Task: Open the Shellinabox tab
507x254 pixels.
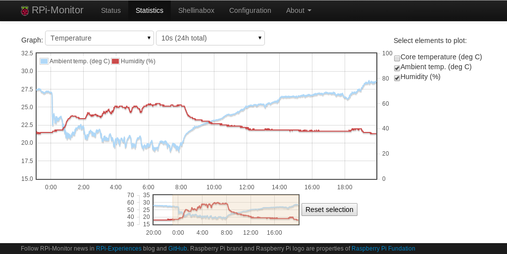Action: point(196,11)
